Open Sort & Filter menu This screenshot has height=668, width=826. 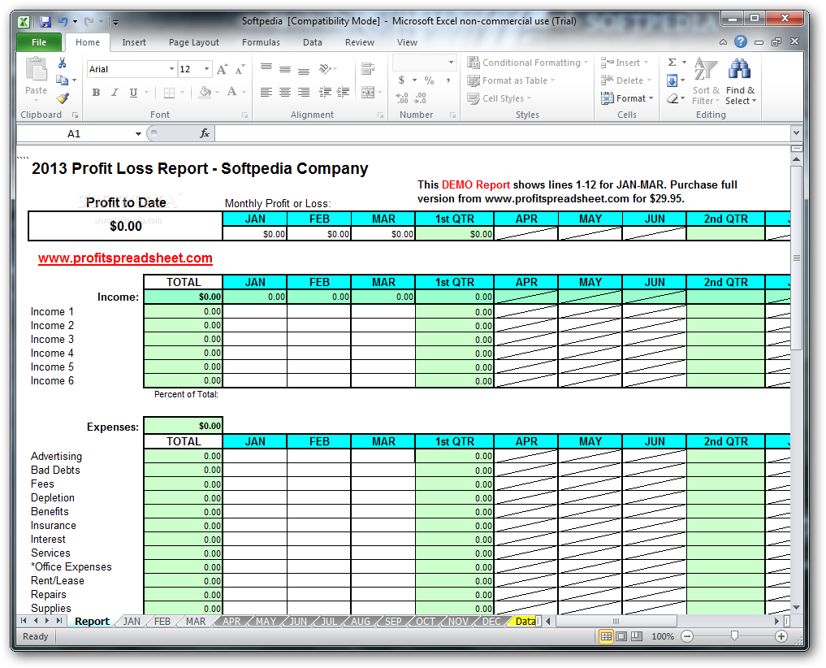(x=705, y=81)
